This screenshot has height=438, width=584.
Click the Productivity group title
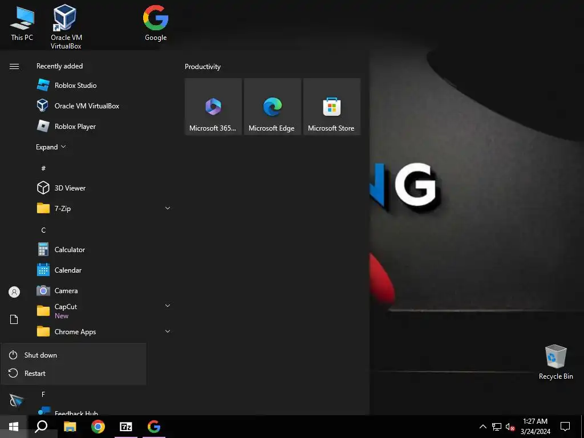coord(202,67)
